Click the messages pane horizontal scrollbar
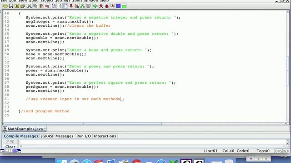The image size is (291, 163). coord(153,146)
